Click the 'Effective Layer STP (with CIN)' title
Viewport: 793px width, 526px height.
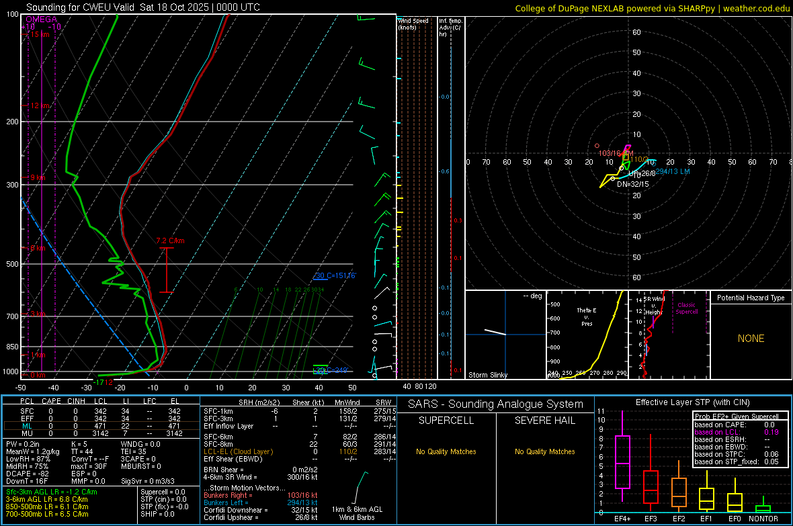click(x=692, y=402)
